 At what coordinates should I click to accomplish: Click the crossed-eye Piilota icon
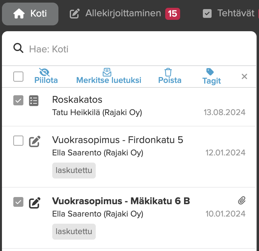(44, 72)
